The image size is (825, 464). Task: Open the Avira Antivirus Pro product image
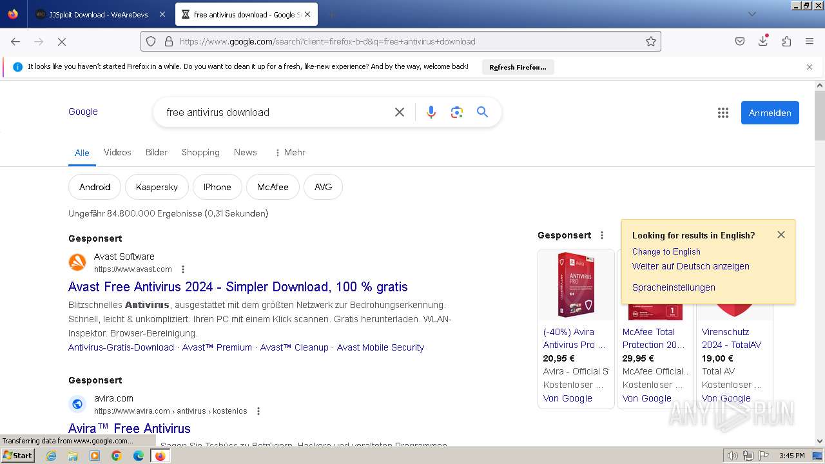pos(576,285)
